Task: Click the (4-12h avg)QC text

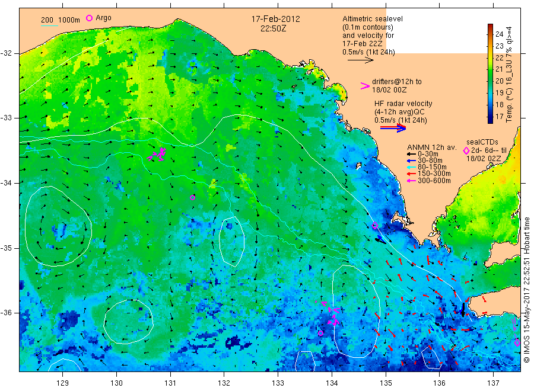Action: (399, 112)
